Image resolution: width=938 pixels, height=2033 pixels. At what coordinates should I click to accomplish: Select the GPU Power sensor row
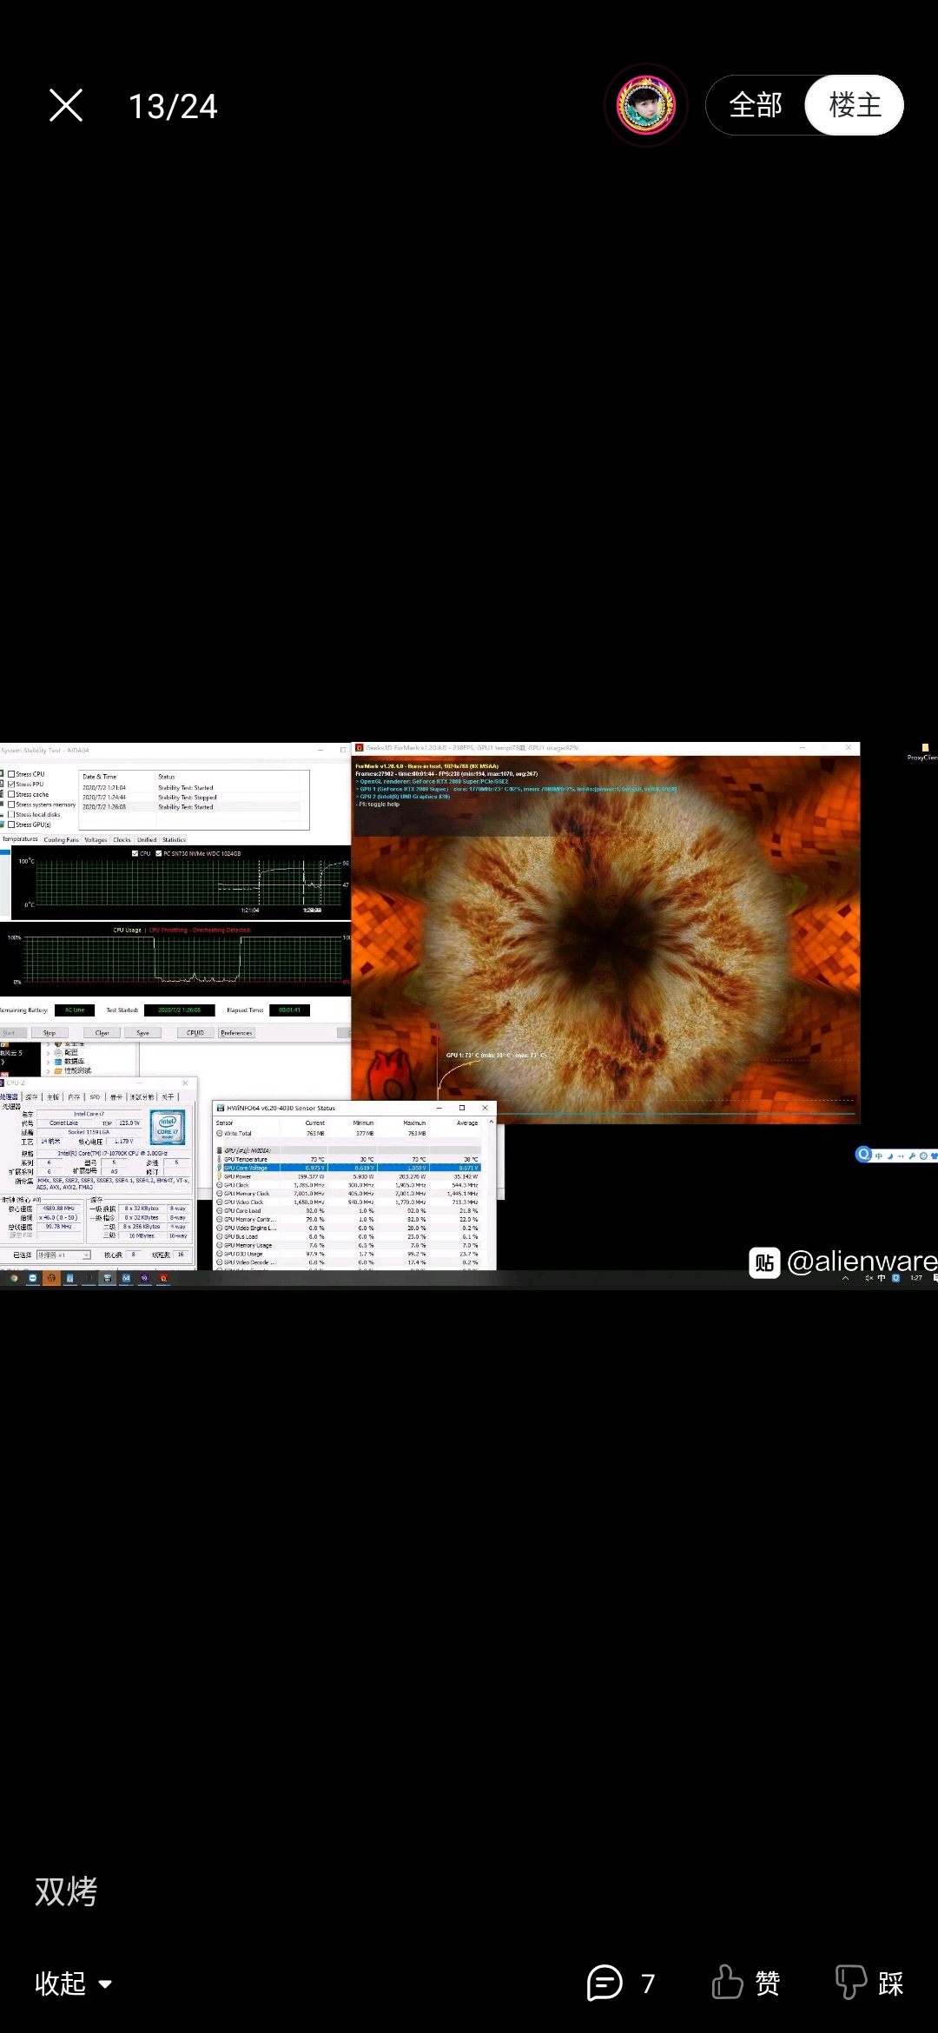point(349,1176)
